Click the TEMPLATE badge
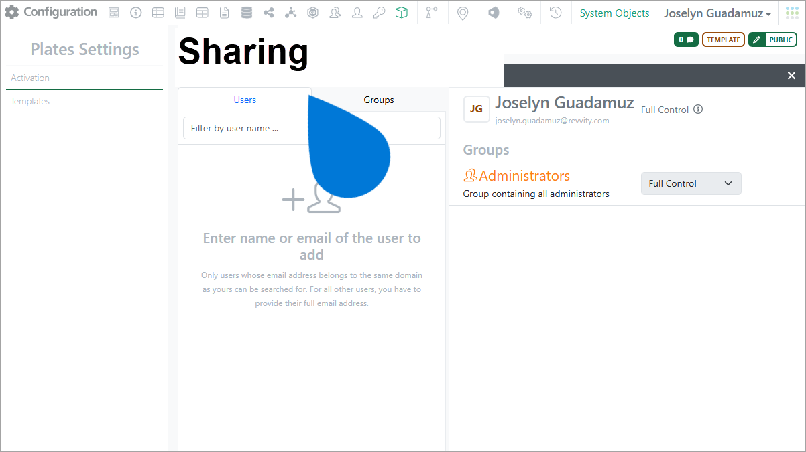806x452 pixels. tap(724, 40)
